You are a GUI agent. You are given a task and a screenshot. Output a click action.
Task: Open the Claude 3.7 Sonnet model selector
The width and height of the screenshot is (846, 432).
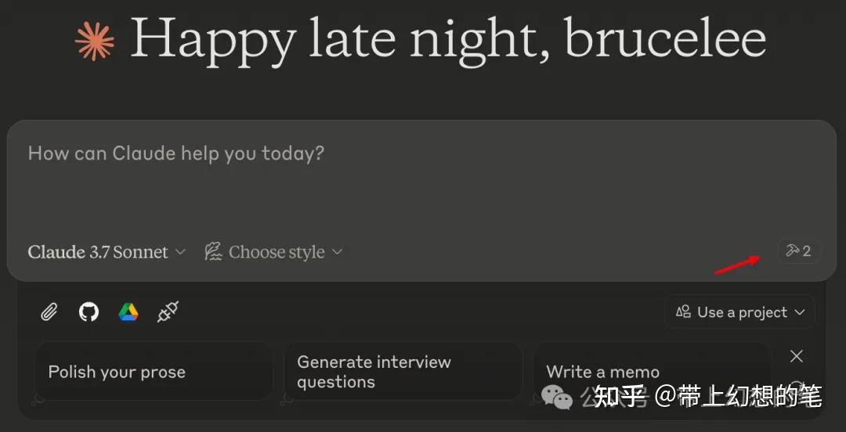(x=107, y=252)
